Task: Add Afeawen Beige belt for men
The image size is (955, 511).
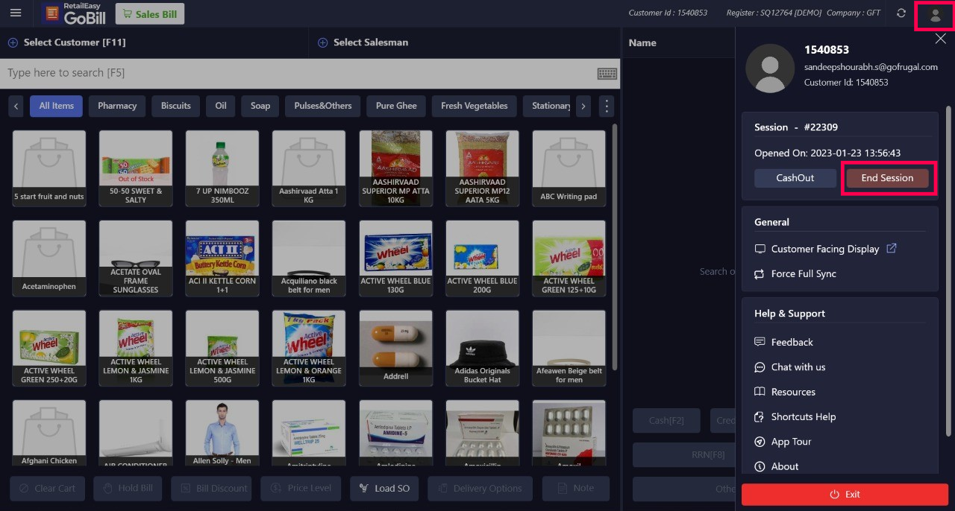Action: click(x=569, y=348)
